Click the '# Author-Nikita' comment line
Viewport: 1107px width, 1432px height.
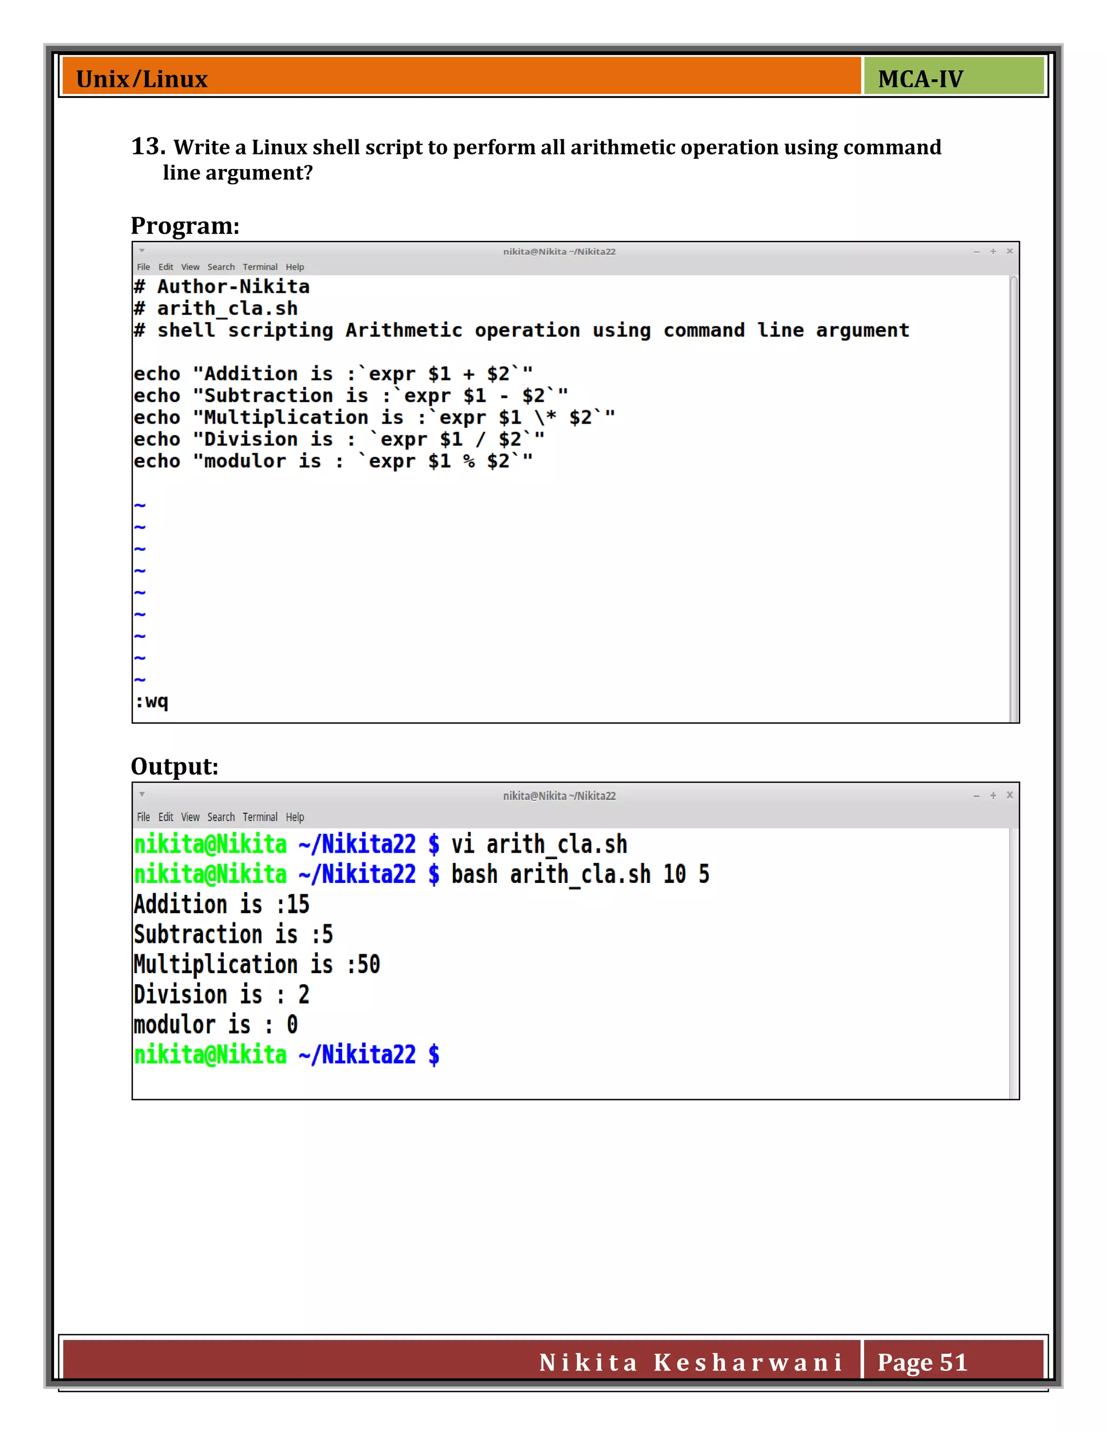pos(222,286)
